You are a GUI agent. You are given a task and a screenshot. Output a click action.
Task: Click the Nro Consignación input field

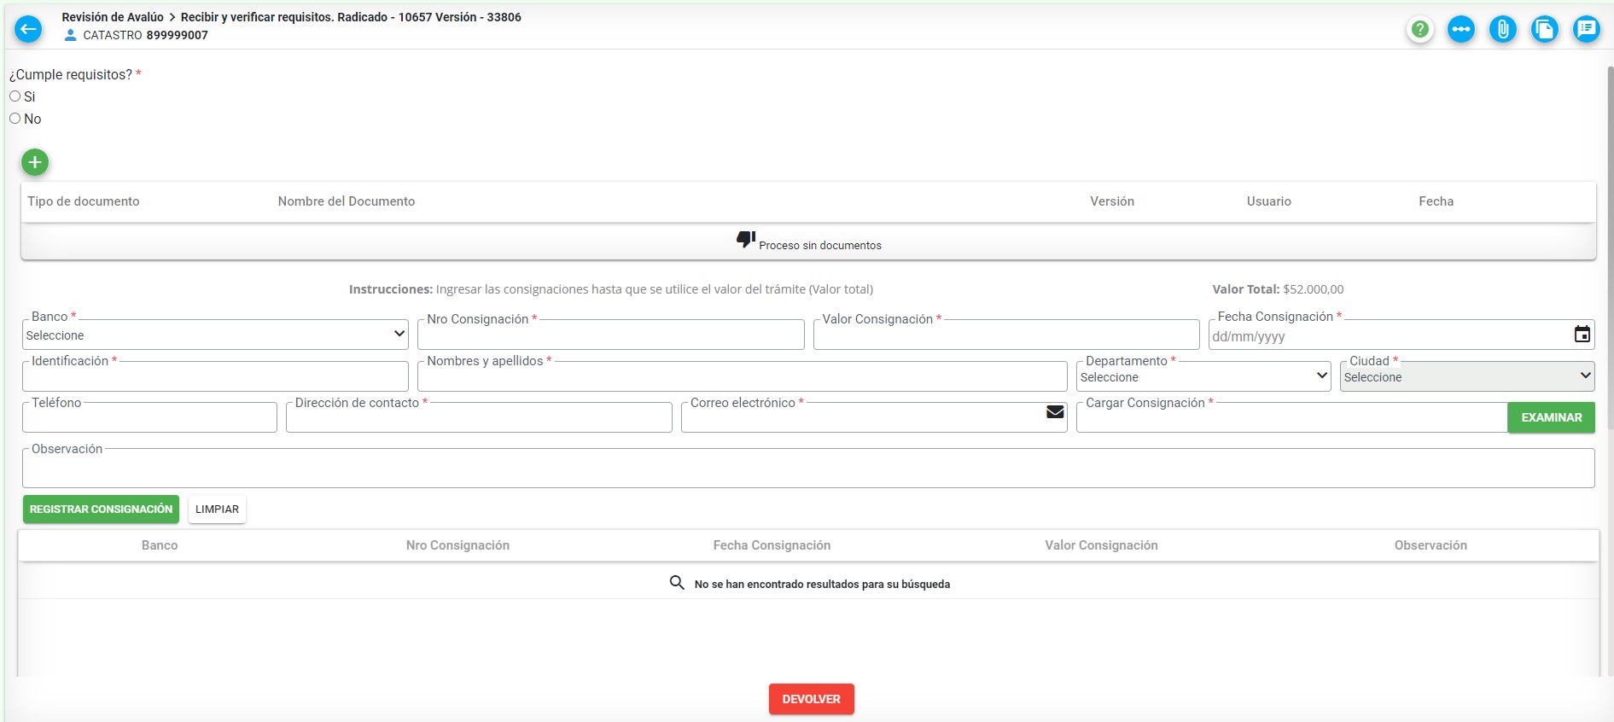tap(611, 335)
